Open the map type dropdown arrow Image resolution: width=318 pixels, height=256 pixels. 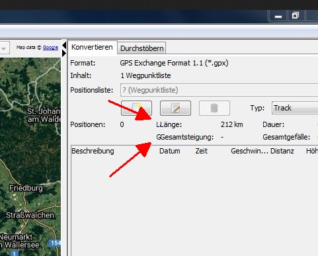4,48
